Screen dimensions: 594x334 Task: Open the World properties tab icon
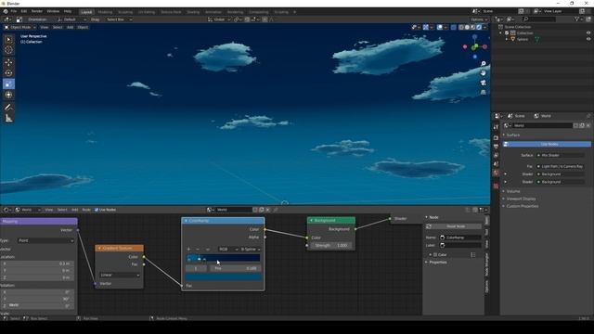point(496,173)
